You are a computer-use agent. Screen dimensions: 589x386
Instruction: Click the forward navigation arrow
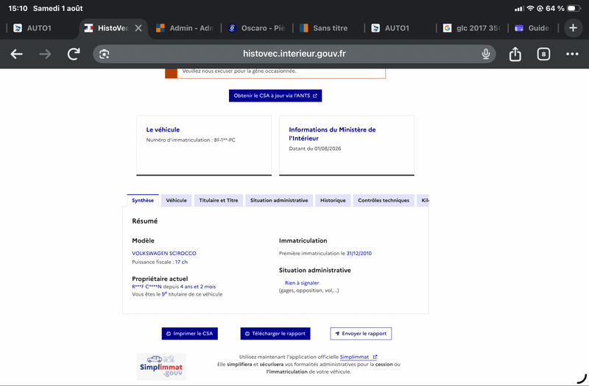point(45,54)
